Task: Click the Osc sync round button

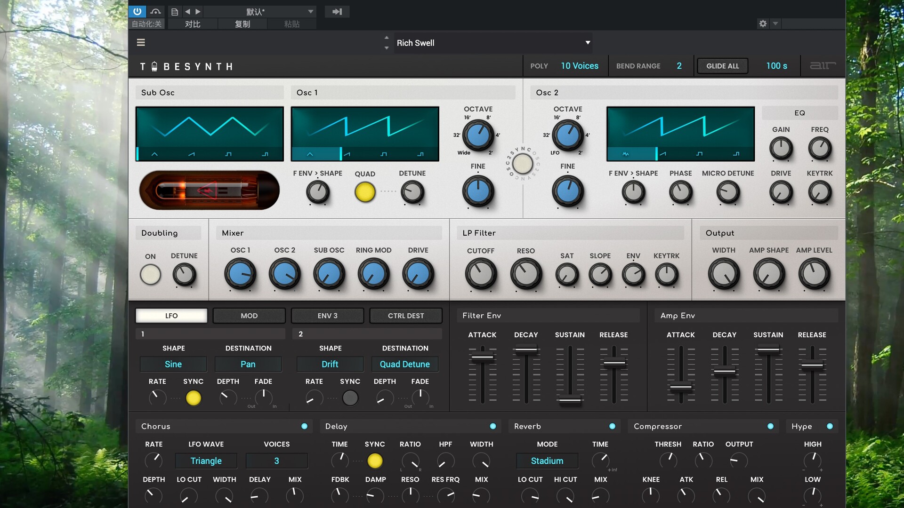Action: pyautogui.click(x=522, y=164)
